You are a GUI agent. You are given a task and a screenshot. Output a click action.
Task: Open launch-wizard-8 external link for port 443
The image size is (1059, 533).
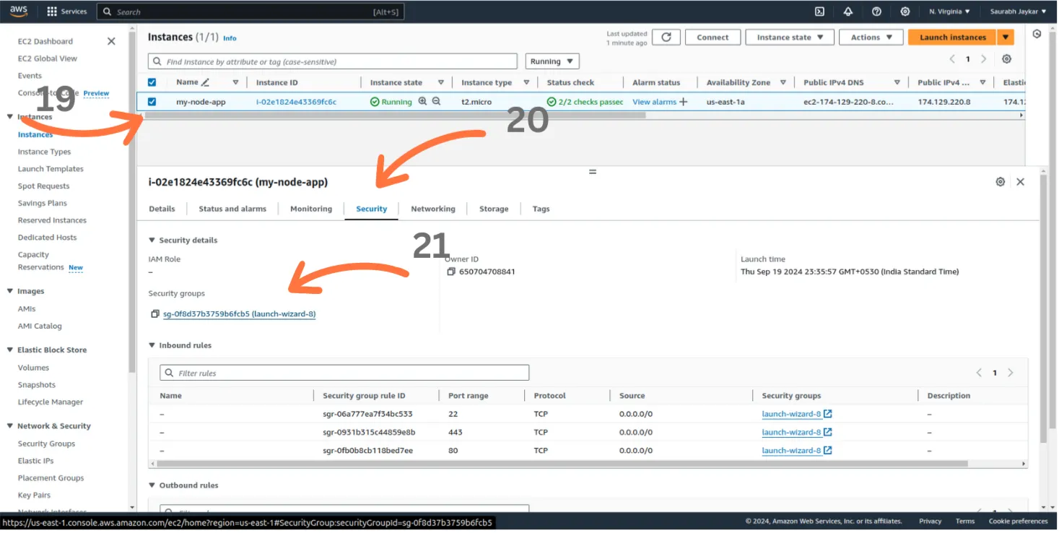tap(828, 432)
